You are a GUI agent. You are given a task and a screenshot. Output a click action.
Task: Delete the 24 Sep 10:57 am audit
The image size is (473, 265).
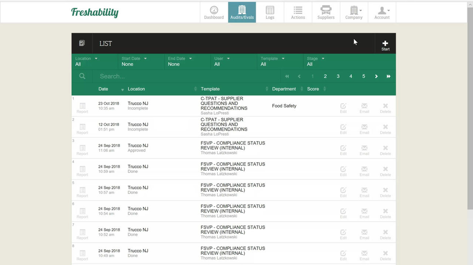[385, 192]
